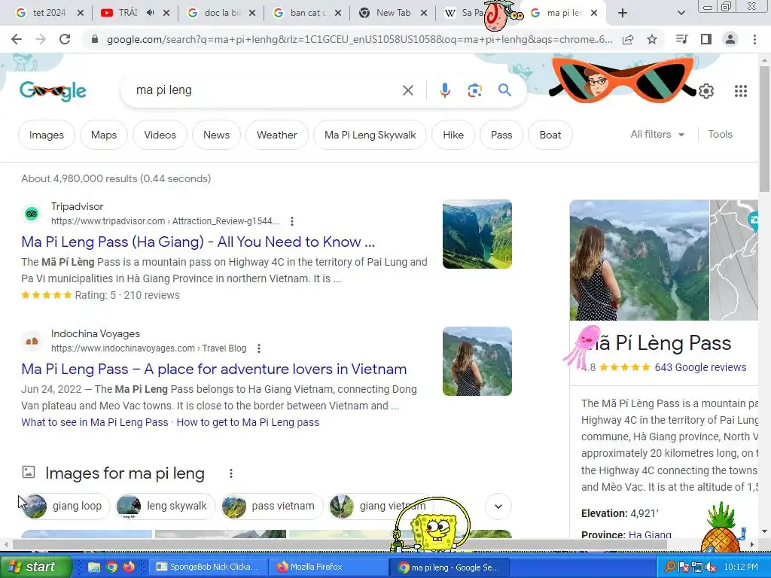The height and width of the screenshot is (578, 771).
Task: Select the leng skywalk image chip
Action: pos(166,507)
